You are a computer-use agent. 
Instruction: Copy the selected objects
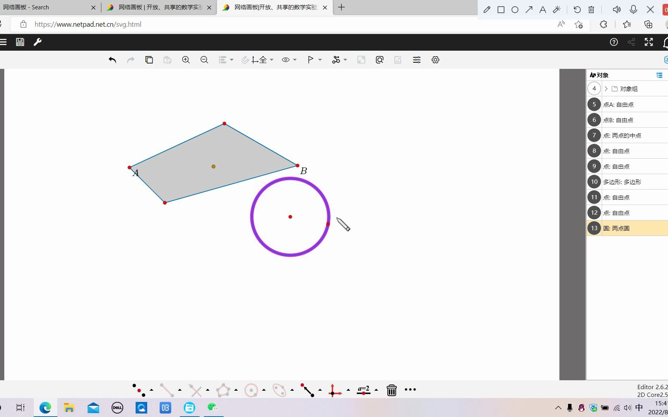pos(149,60)
